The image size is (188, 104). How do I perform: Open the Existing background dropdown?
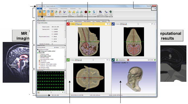[x=100, y=13]
